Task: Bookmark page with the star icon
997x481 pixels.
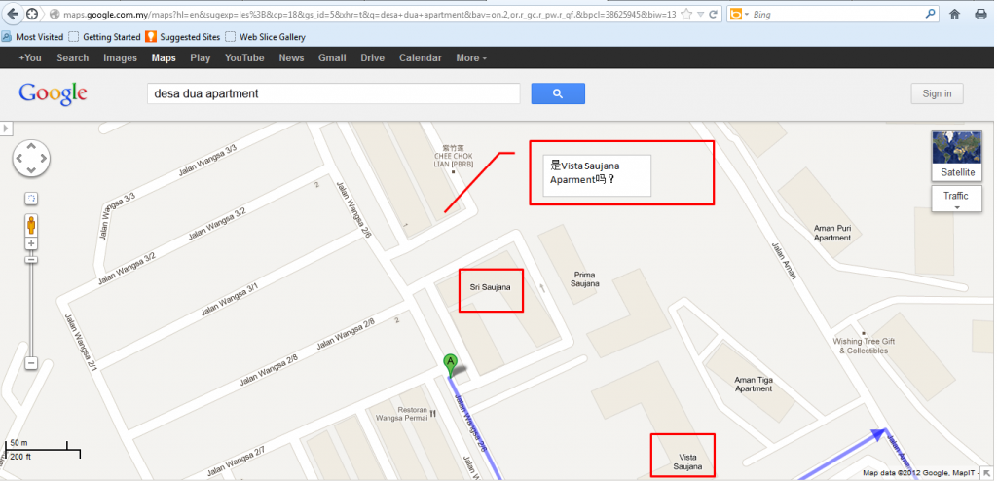Action: tap(686, 14)
